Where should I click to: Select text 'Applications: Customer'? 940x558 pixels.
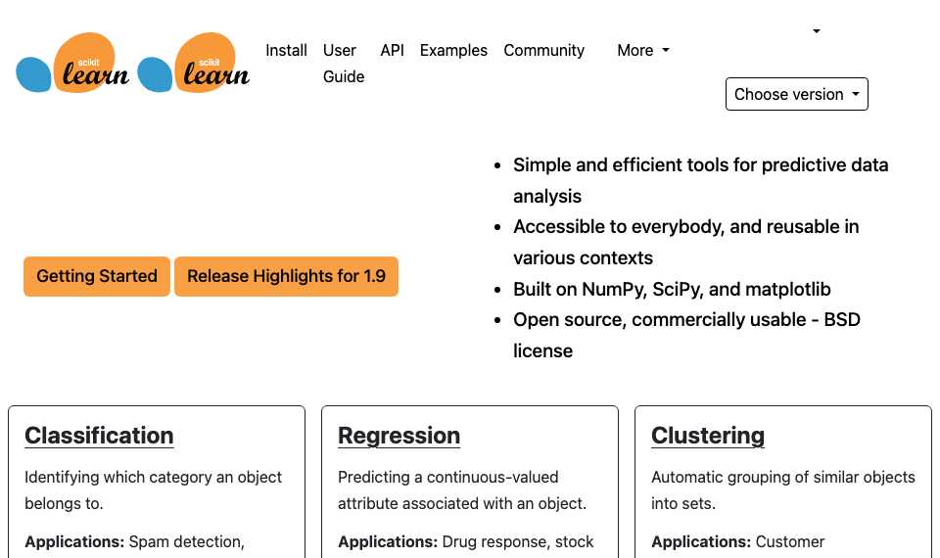tap(738, 541)
